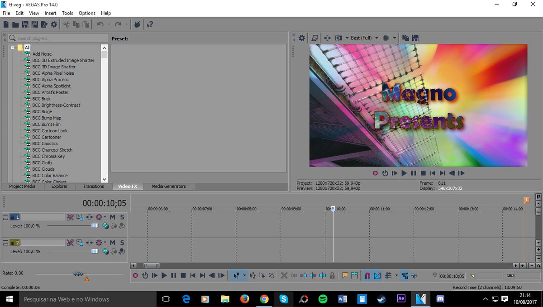Start playback in the preview window

click(404, 173)
